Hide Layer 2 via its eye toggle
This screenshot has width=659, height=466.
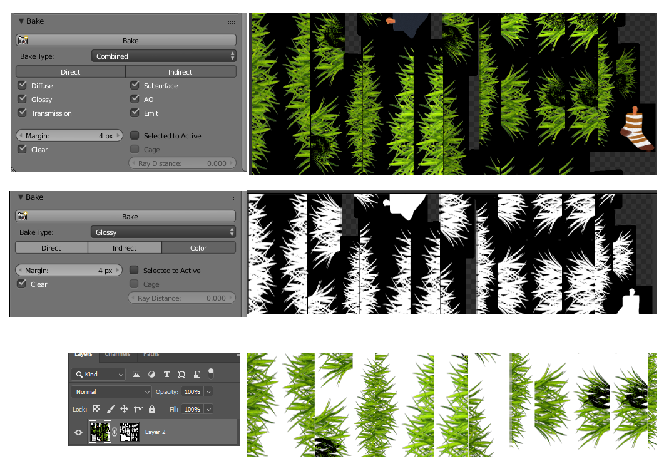[78, 432]
